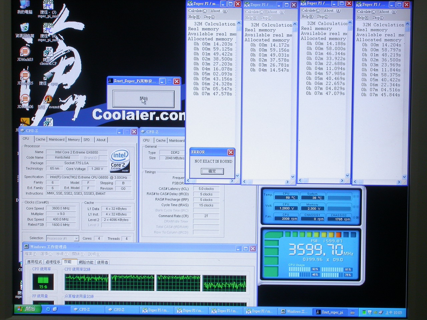The image size is (427, 320).
Task: Click scroll-up arrow in Super PI showing 14.203s
Action: click(x=239, y=23)
